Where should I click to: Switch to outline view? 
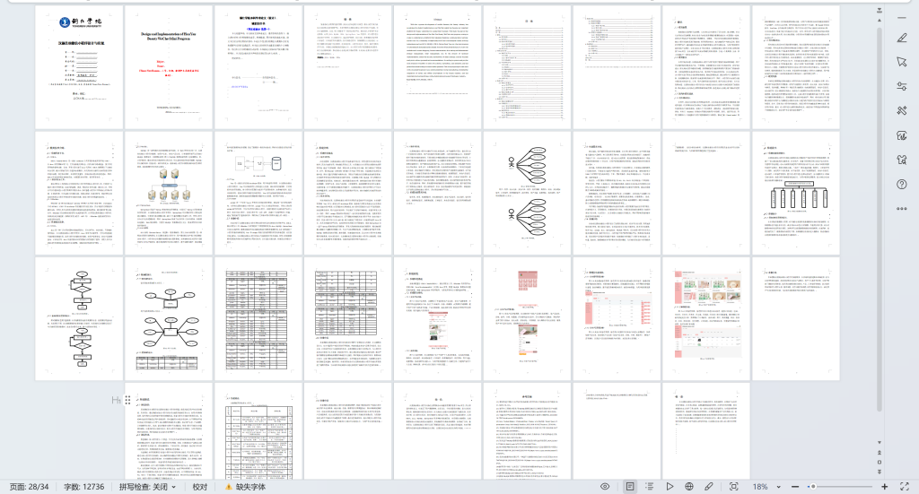pyautogui.click(x=650, y=487)
